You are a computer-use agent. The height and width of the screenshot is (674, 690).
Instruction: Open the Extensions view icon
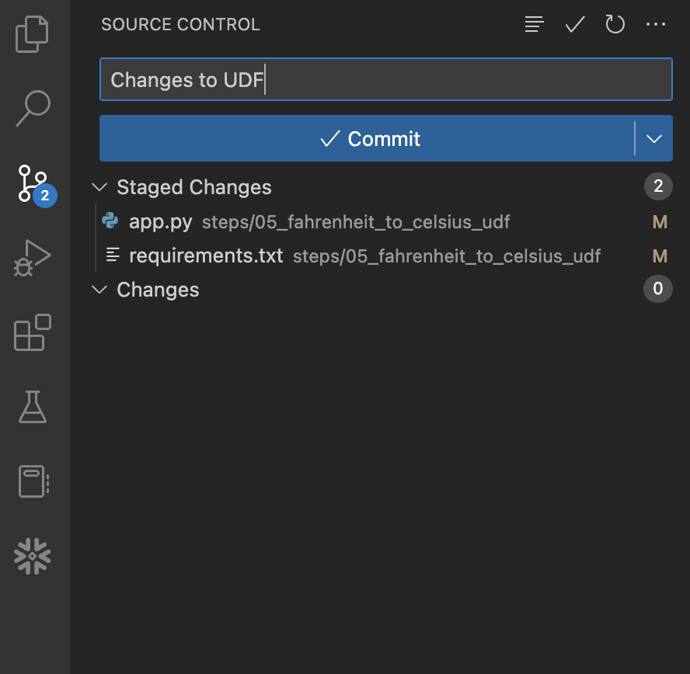tap(32, 333)
